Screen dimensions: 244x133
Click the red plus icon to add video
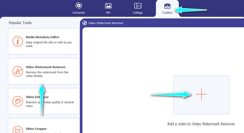point(201,95)
